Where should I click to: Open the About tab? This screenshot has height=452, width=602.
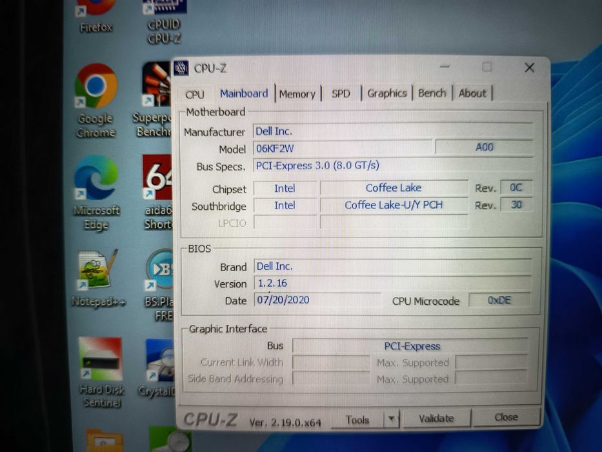[x=472, y=94]
